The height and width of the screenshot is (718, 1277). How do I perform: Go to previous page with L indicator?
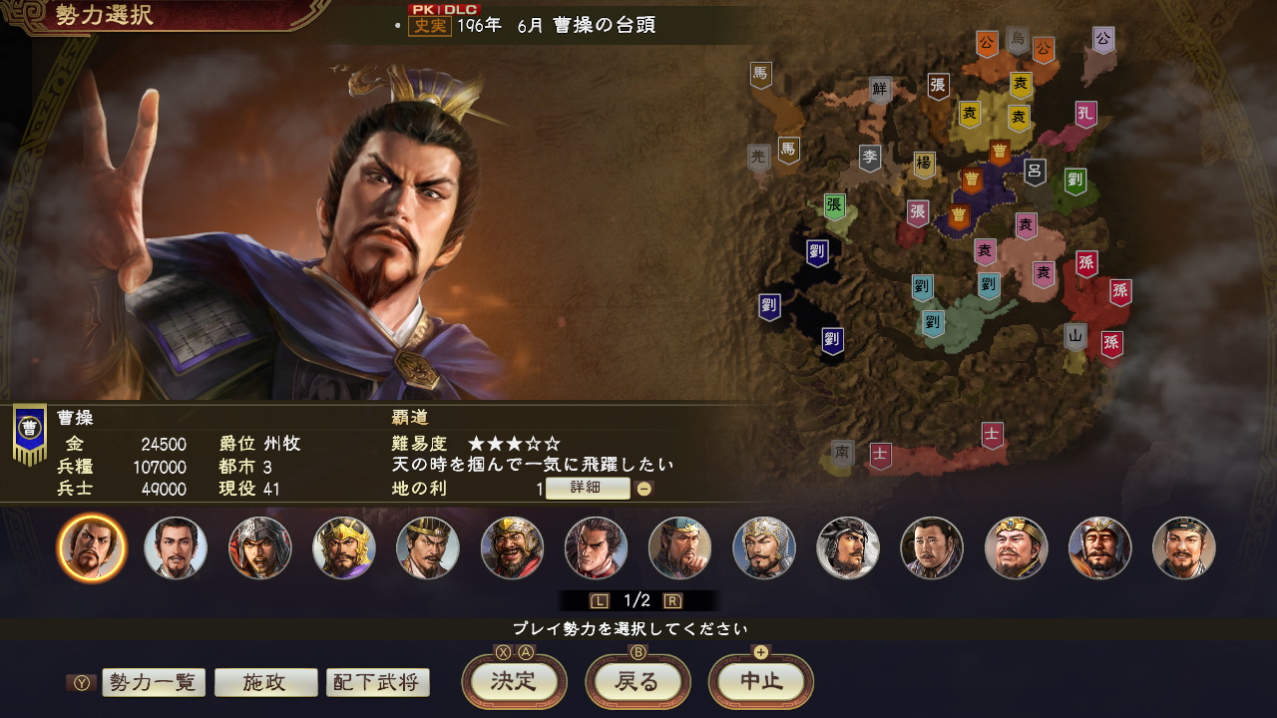(600, 600)
